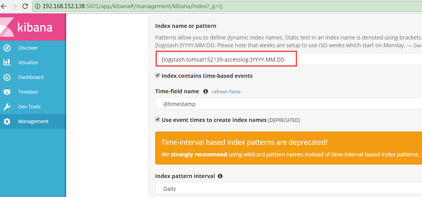
Task: Click info icon next to Time-field name
Action: [206, 91]
